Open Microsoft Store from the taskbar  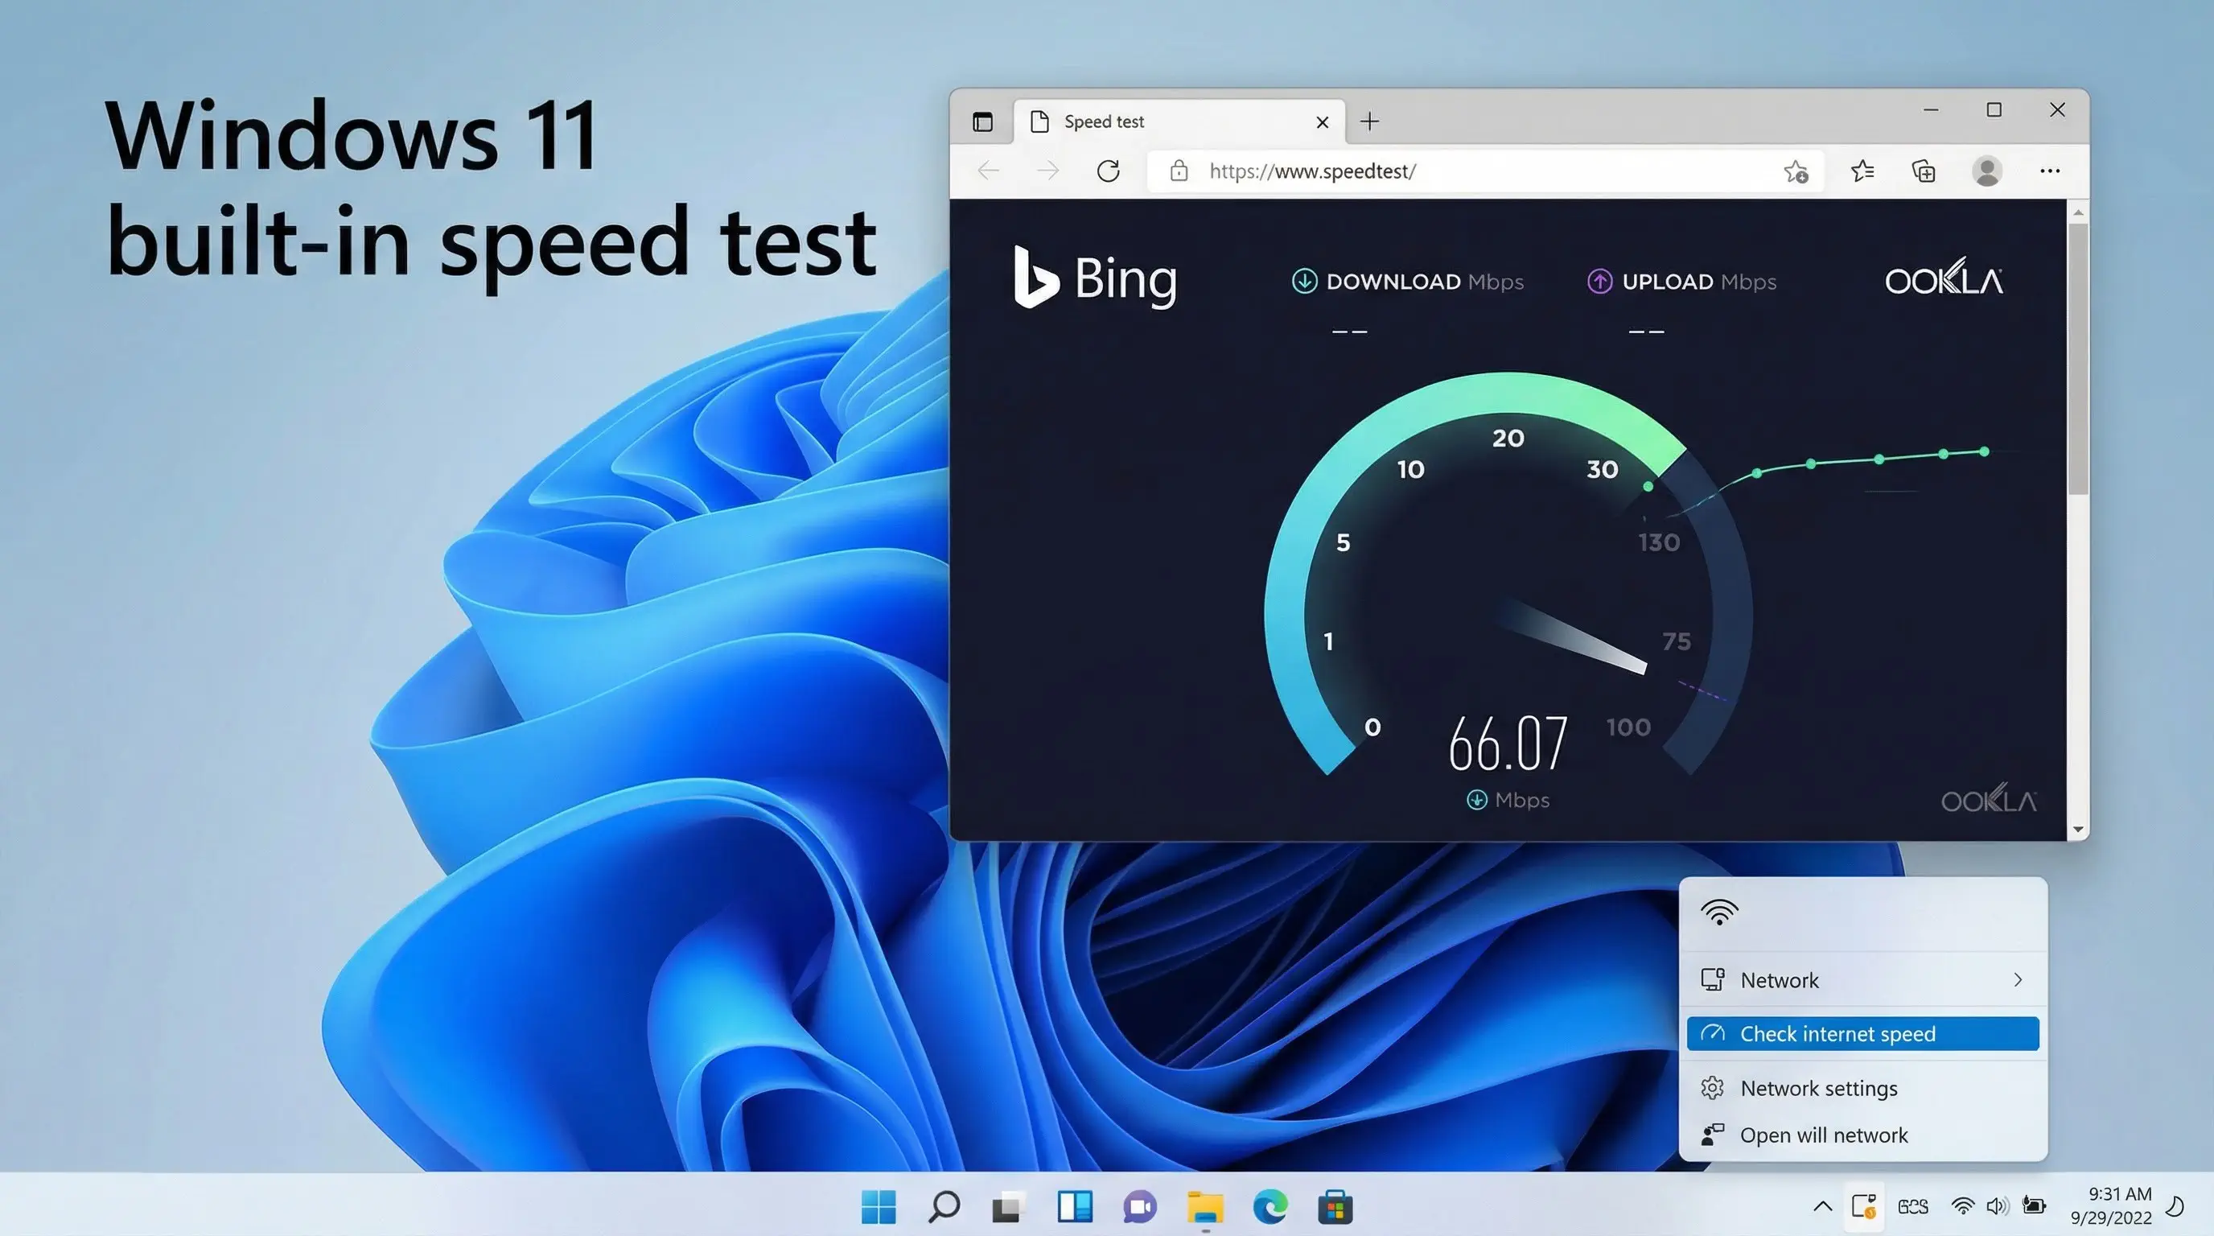pos(1335,1208)
